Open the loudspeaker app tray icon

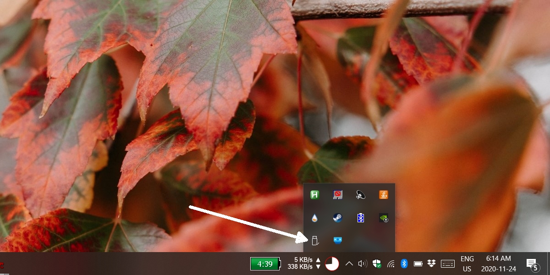(x=361, y=195)
